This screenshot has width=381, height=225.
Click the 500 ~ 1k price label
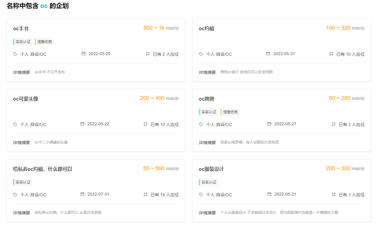[x=154, y=28]
